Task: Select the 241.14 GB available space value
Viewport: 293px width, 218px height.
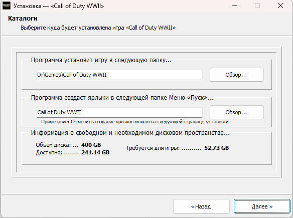Action: click(x=95, y=152)
